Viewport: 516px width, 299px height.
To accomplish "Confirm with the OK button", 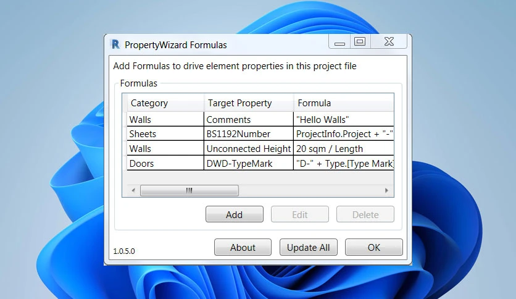I will click(374, 247).
